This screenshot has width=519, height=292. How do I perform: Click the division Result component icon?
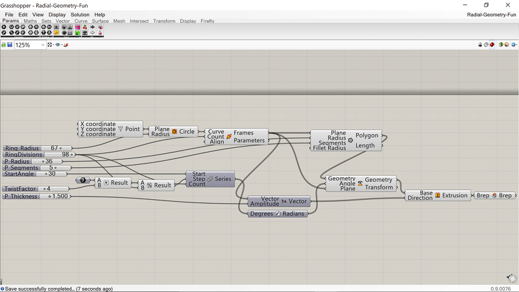149,186
